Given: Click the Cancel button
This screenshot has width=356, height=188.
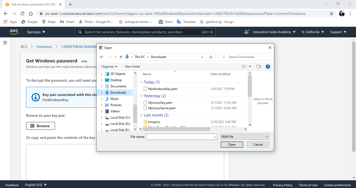Looking at the screenshot, I should coord(258,145).
